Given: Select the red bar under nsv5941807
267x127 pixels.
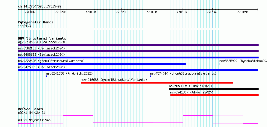Looking at the screenshot, I should tap(214, 95).
